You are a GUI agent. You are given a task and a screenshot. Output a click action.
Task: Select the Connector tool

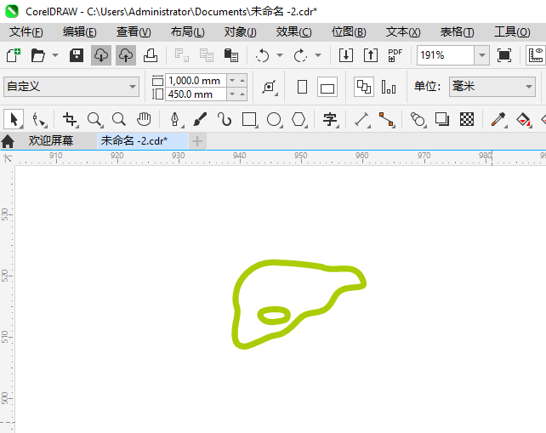coord(386,119)
